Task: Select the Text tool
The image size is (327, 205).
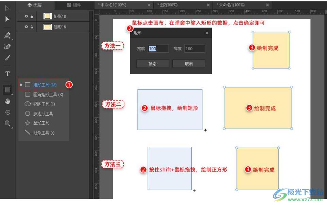Action: pos(7,74)
